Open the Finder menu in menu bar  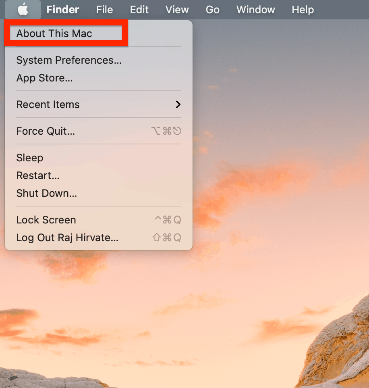coord(63,10)
